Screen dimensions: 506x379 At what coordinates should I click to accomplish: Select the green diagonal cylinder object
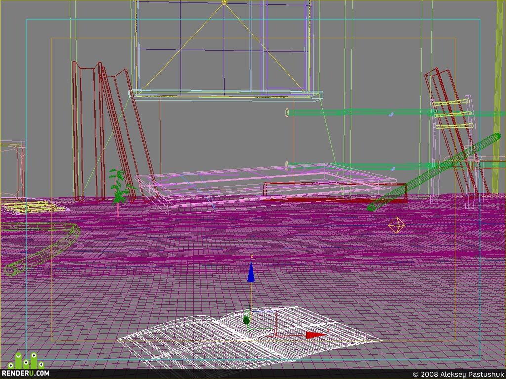tap(434, 172)
